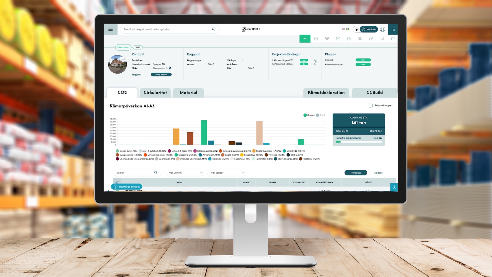Toggle CCBuild plugin Aktiv switch

tap(363, 60)
